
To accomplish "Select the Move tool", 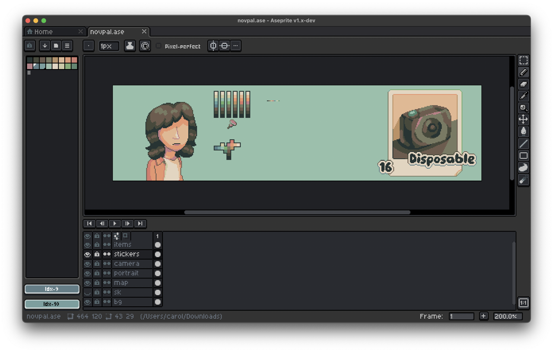I will click(x=523, y=120).
